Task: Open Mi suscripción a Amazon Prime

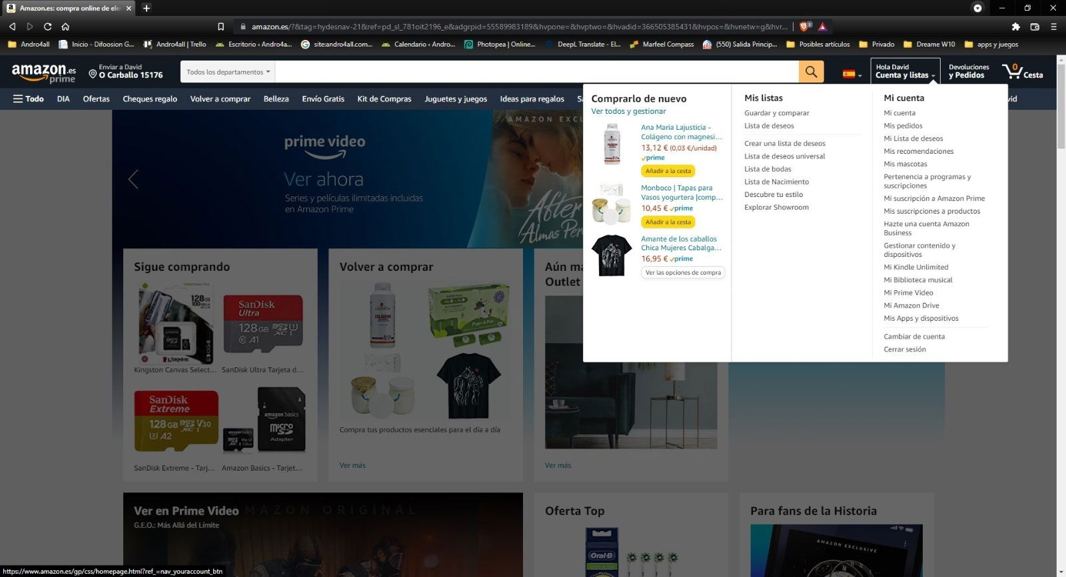Action: pos(934,198)
